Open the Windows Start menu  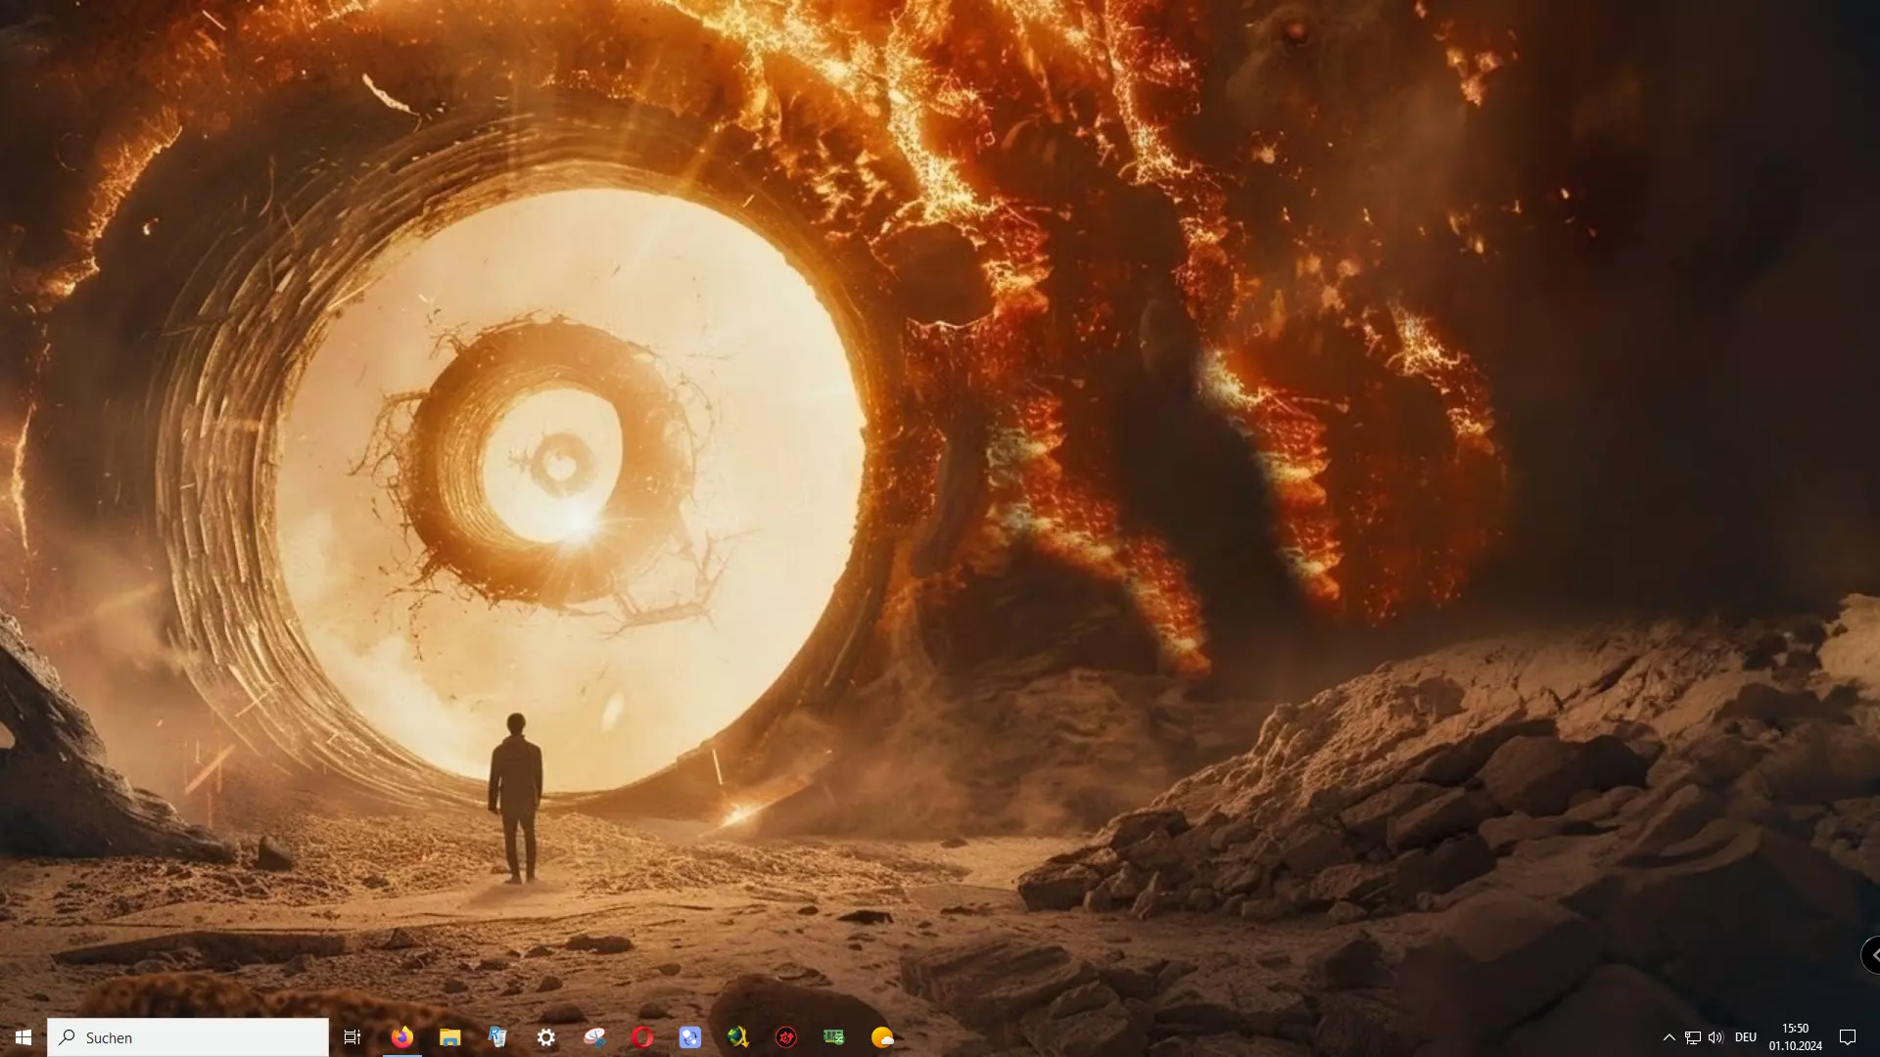(x=23, y=1037)
